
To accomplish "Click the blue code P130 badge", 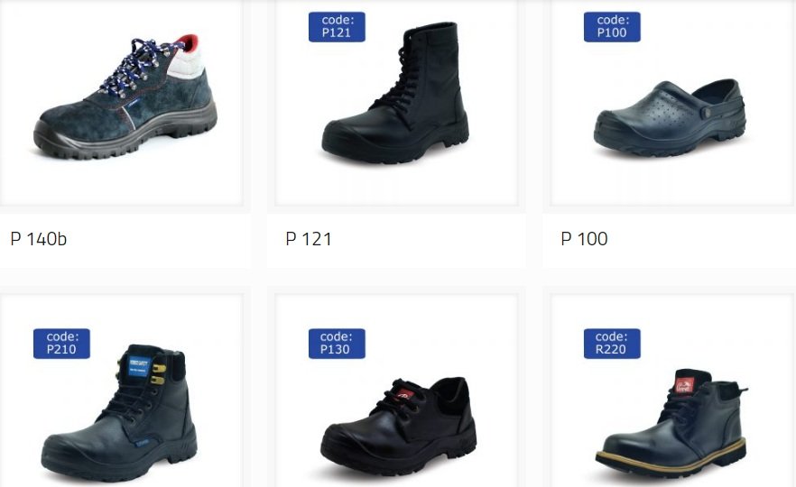I will click(337, 344).
